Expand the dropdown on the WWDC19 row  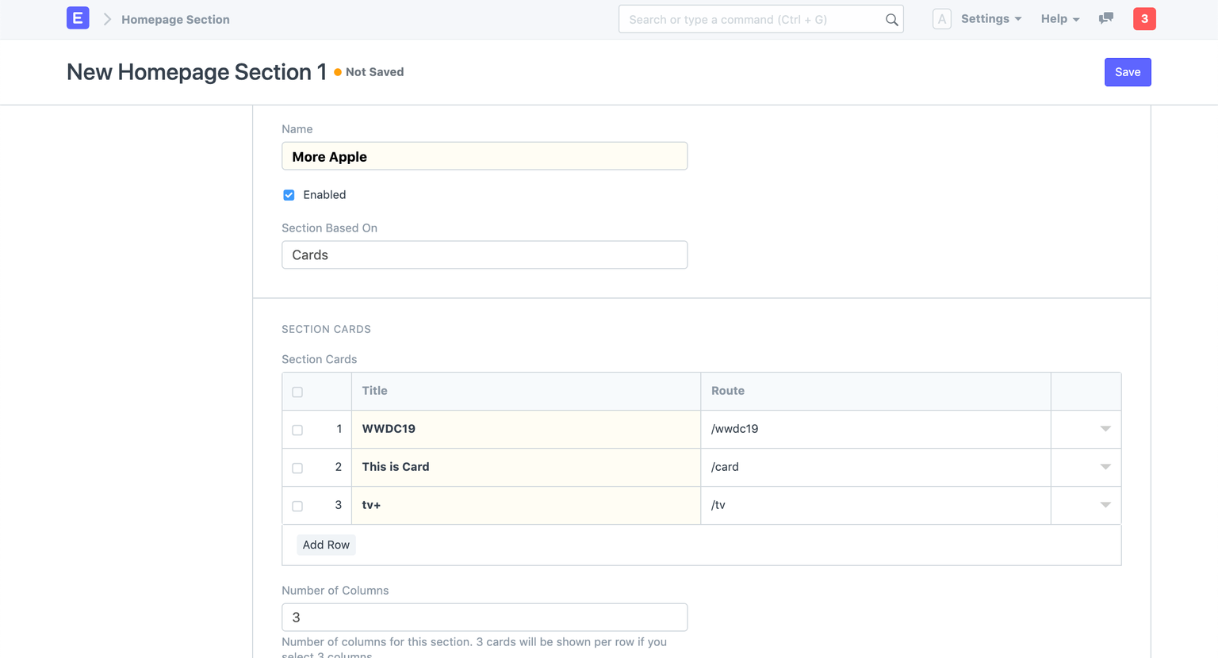1106,429
